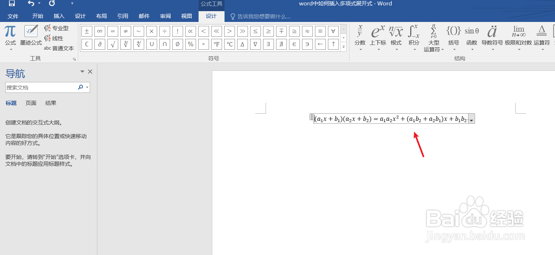Screen dimensions: 555x255
Task: Expand the 上下标 script structures
Action: (378, 38)
